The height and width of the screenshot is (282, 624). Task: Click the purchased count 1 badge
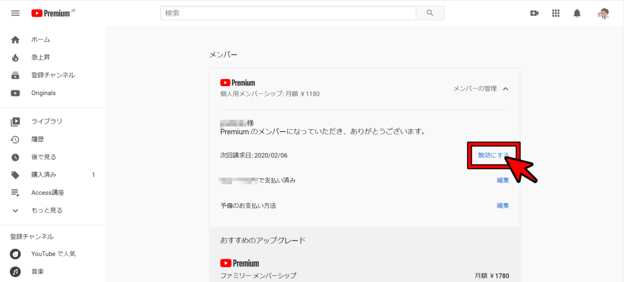click(x=94, y=175)
